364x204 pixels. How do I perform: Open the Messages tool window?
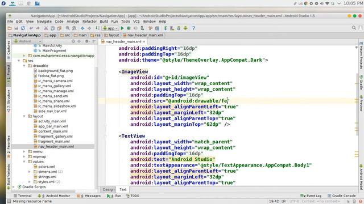[89, 195]
